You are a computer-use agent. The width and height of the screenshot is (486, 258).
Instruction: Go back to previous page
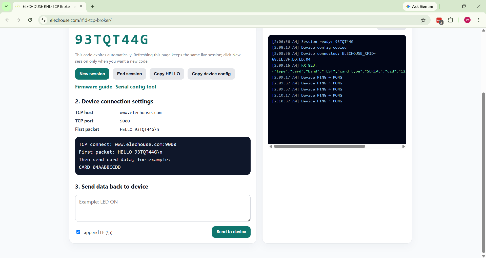click(7, 20)
